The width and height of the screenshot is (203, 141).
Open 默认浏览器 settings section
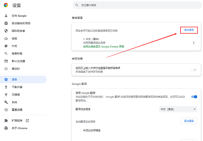click(18, 61)
